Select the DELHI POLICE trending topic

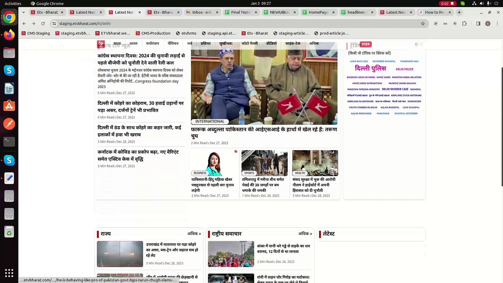[x=404, y=69]
